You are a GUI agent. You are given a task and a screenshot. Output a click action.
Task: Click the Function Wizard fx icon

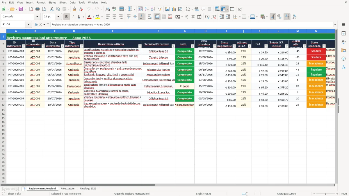(x=36, y=24)
